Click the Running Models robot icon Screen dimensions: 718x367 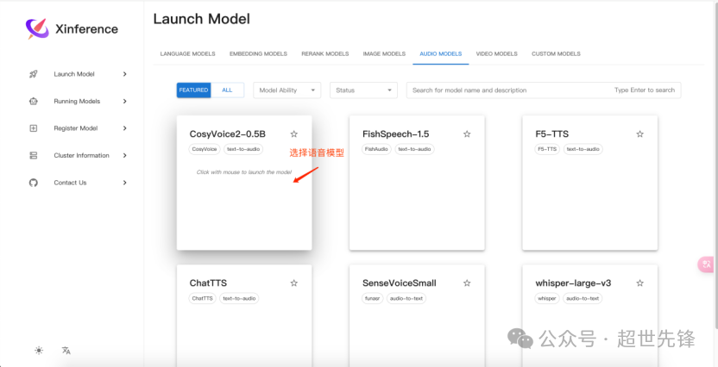(33, 101)
